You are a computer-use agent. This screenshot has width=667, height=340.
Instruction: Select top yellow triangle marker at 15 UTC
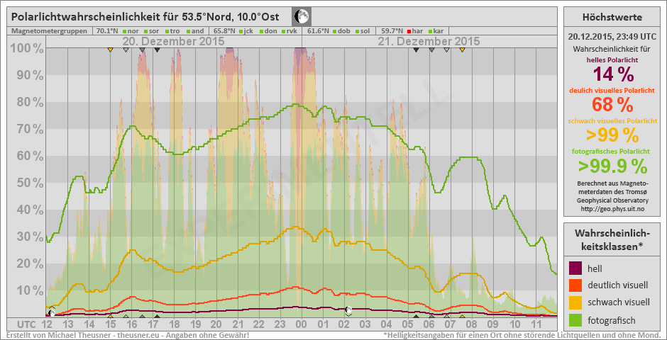pos(110,50)
